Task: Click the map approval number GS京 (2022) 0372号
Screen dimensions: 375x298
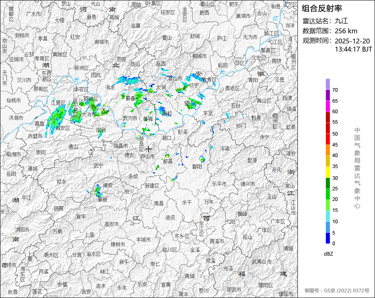Action: pyautogui.click(x=337, y=291)
